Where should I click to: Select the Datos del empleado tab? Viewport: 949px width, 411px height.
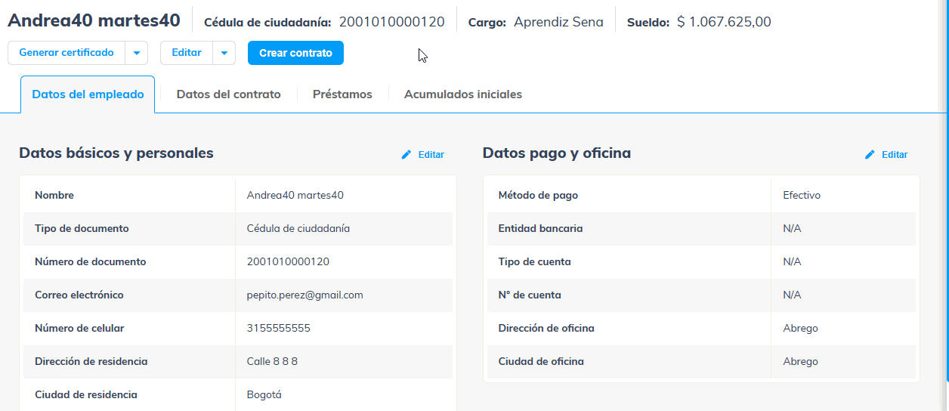88,94
